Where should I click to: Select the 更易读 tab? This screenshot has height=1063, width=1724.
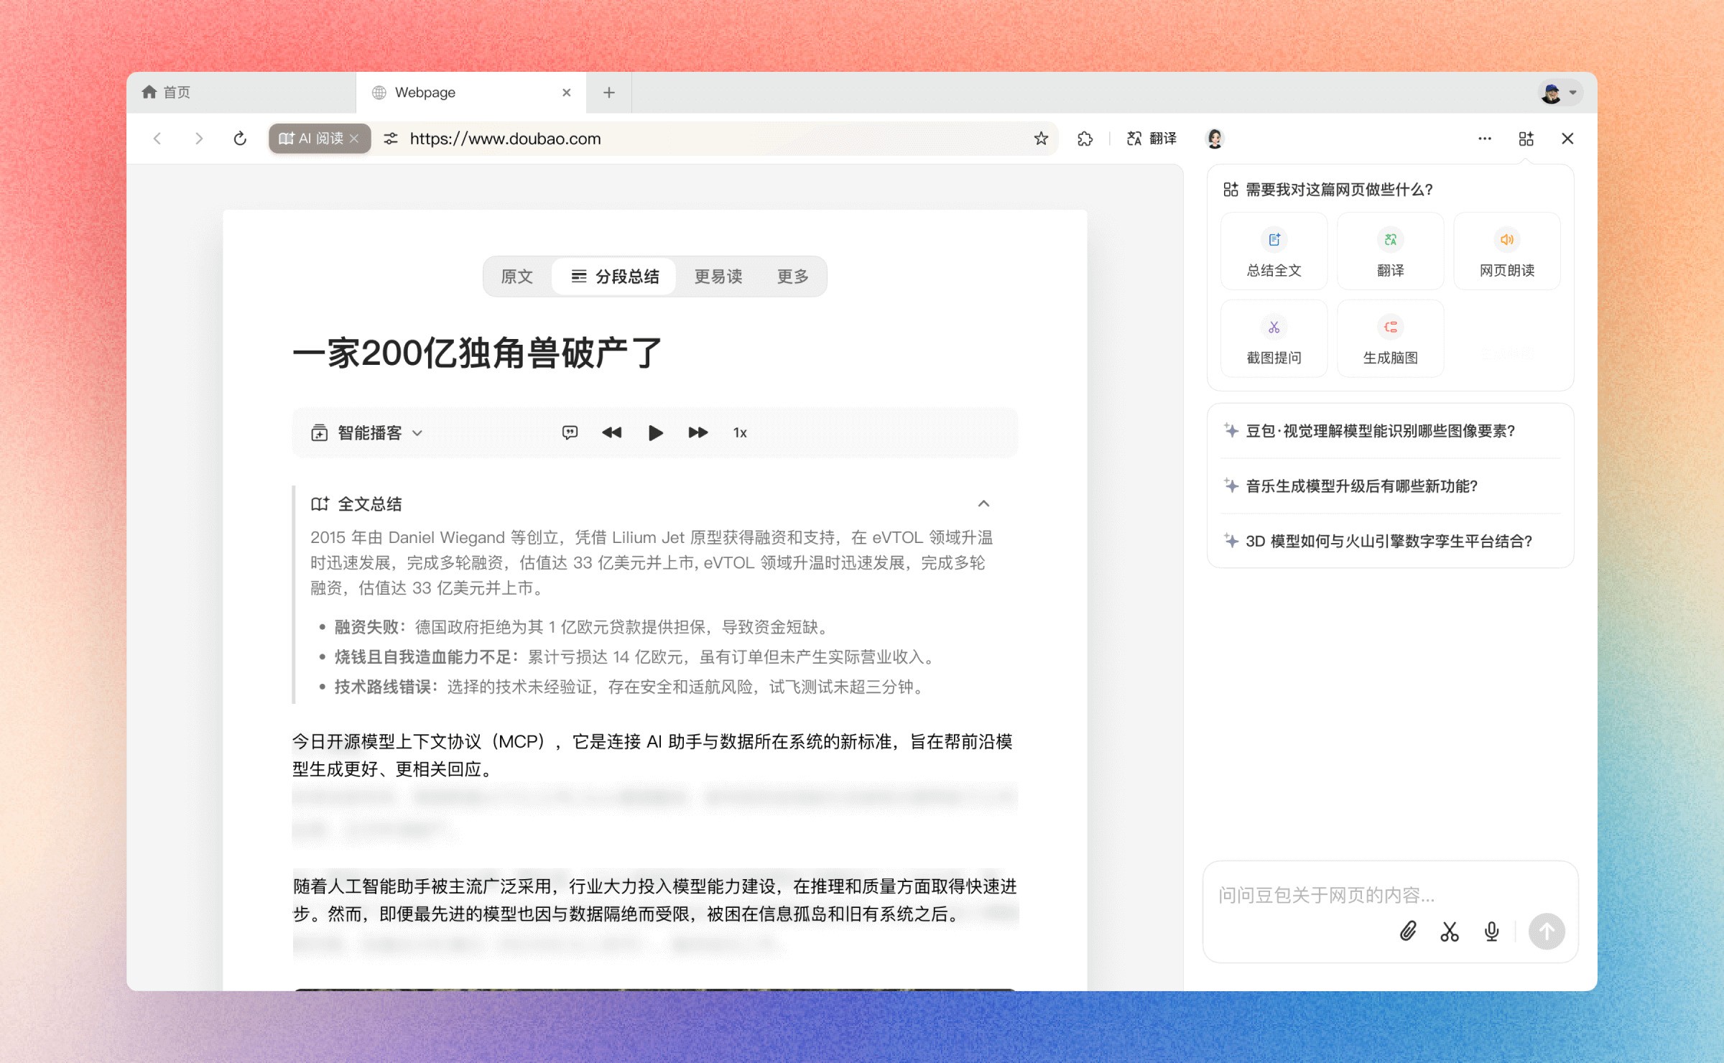pos(718,277)
